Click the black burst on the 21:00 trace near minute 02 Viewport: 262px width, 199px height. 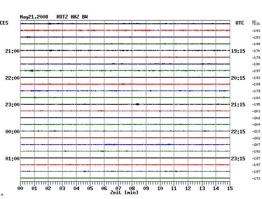pyautogui.click(x=51, y=50)
